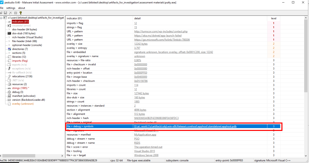Click 'file-type: executable' in status bar
This screenshot has width=309, height=163.
tap(139, 160)
